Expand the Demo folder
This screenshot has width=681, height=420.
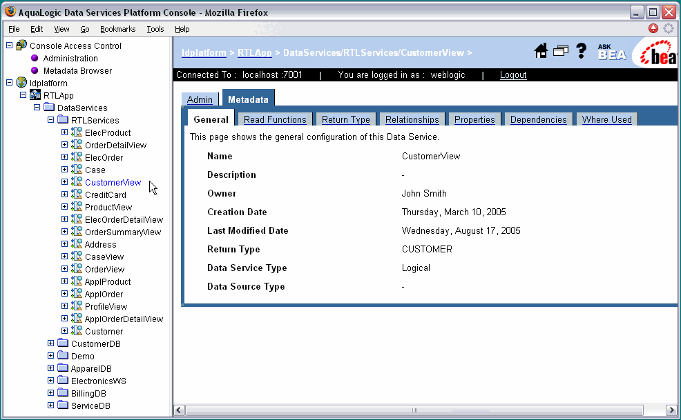click(51, 356)
